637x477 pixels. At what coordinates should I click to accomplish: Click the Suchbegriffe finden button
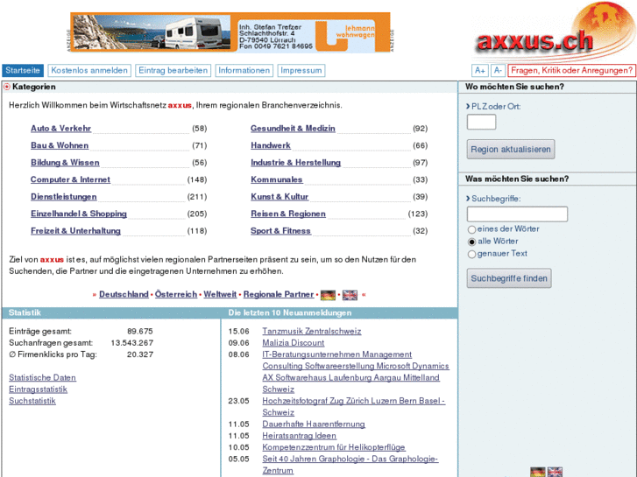(509, 278)
